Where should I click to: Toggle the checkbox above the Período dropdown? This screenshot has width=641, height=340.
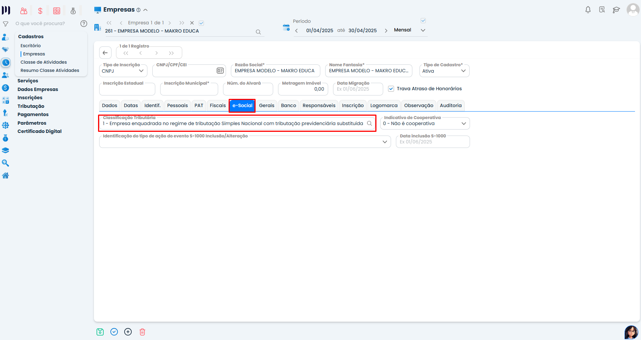click(423, 21)
